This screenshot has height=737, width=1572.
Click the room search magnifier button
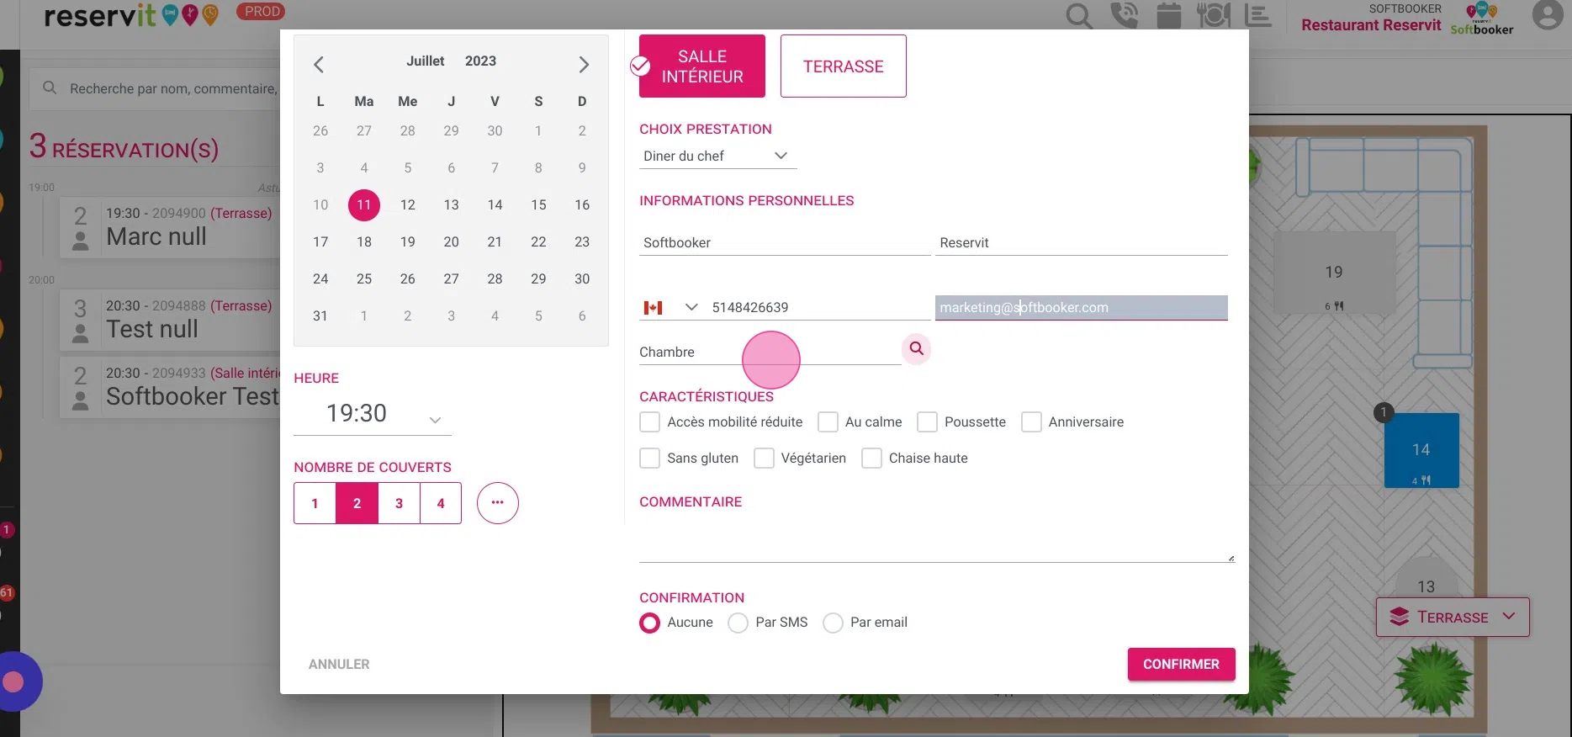pyautogui.click(x=917, y=348)
